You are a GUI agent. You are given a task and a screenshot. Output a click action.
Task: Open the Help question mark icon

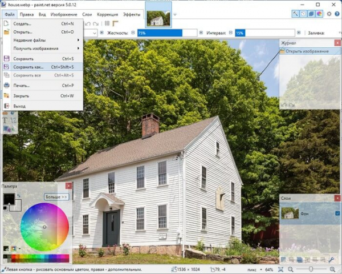(337, 14)
